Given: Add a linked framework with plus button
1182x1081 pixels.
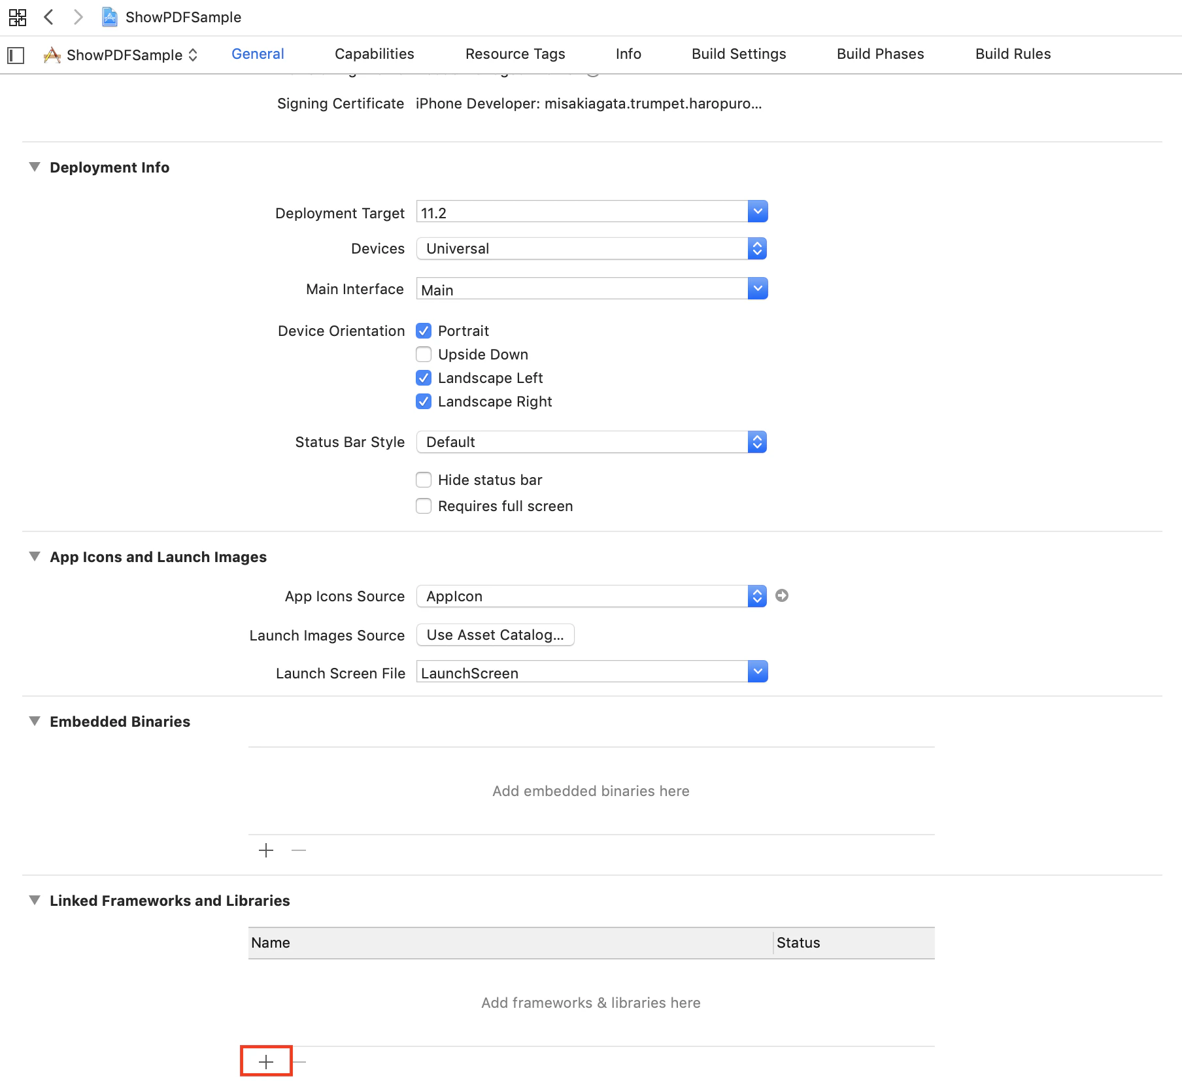Looking at the screenshot, I should [x=266, y=1062].
